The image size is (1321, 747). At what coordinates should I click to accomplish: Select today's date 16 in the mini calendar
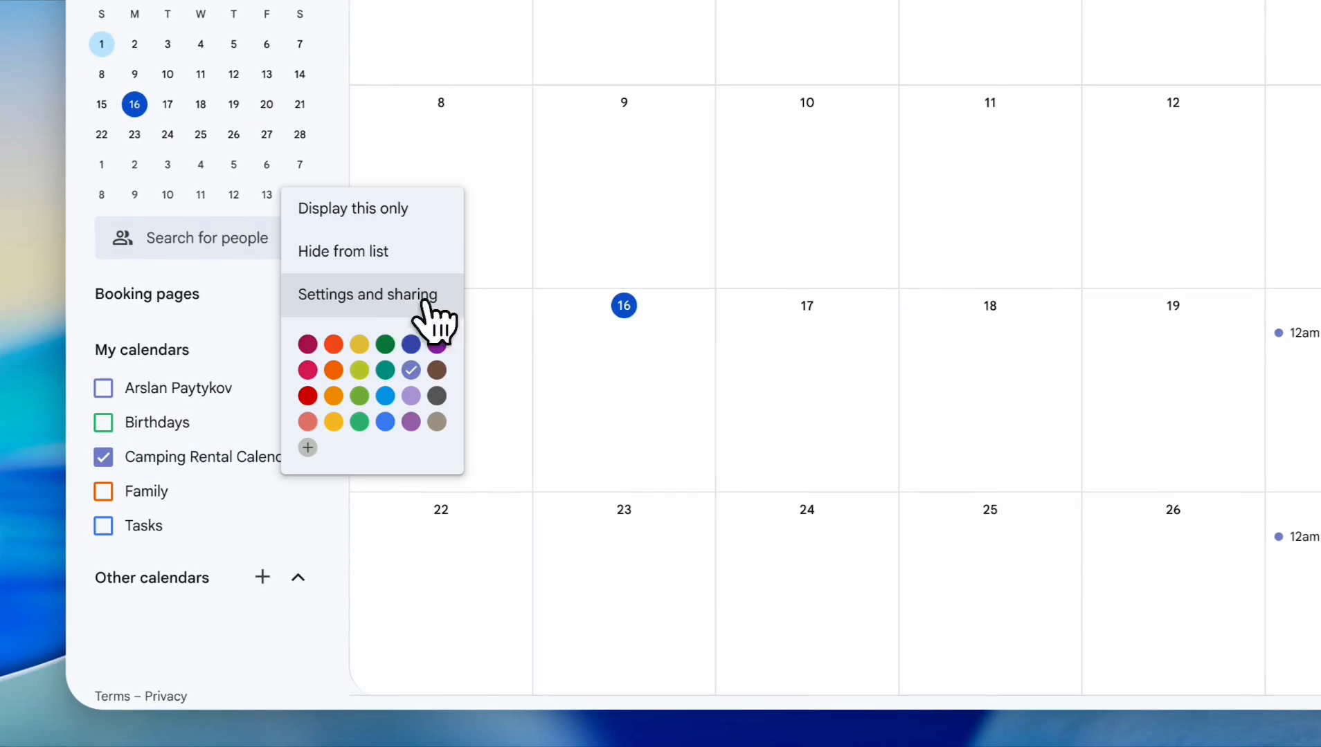point(134,104)
